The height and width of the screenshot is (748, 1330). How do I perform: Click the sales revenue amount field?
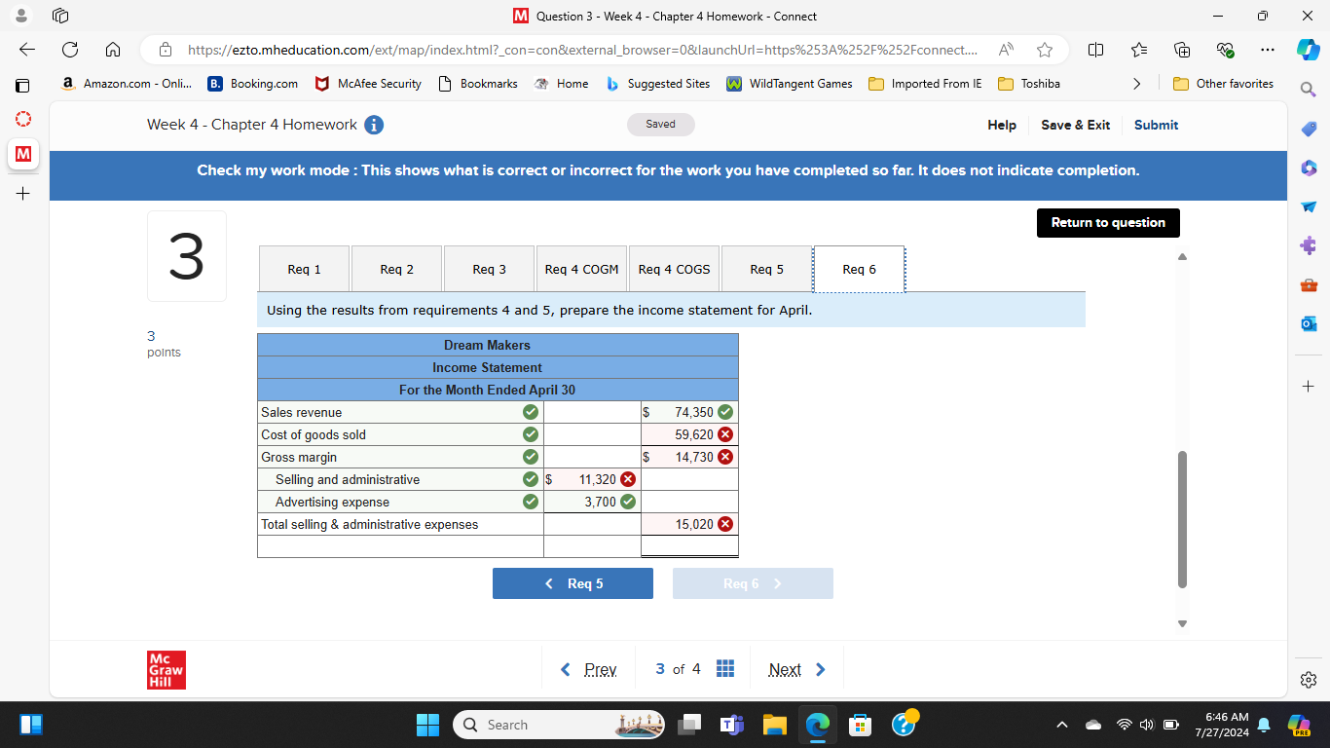[689, 412]
